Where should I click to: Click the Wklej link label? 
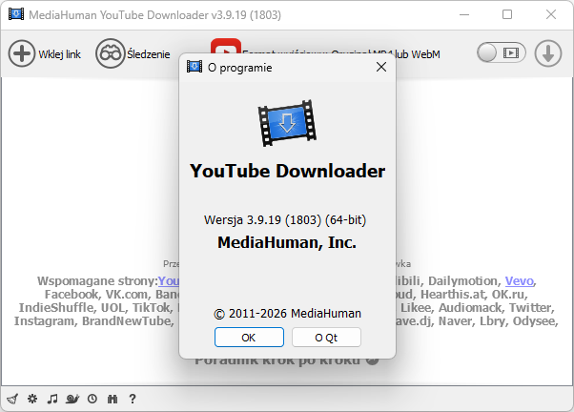click(60, 54)
